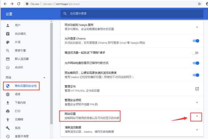Click text 管理 HTTPS/SSL 证书和设置
Image resolution: width=208 pixels, height=139 pixels.
82,91
